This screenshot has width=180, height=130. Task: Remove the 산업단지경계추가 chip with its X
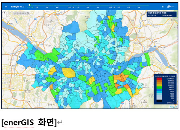point(28,13)
